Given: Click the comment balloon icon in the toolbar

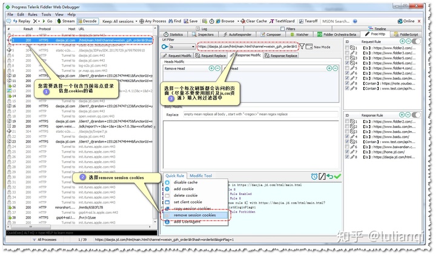Looking at the screenshot, I should (8, 21).
